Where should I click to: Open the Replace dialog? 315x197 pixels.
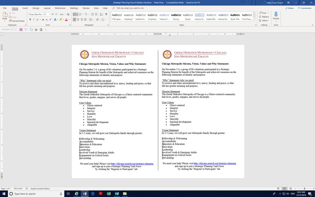coord(264,17)
